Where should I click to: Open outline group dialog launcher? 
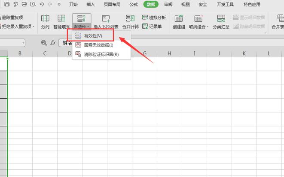pyautogui.click(x=266, y=32)
